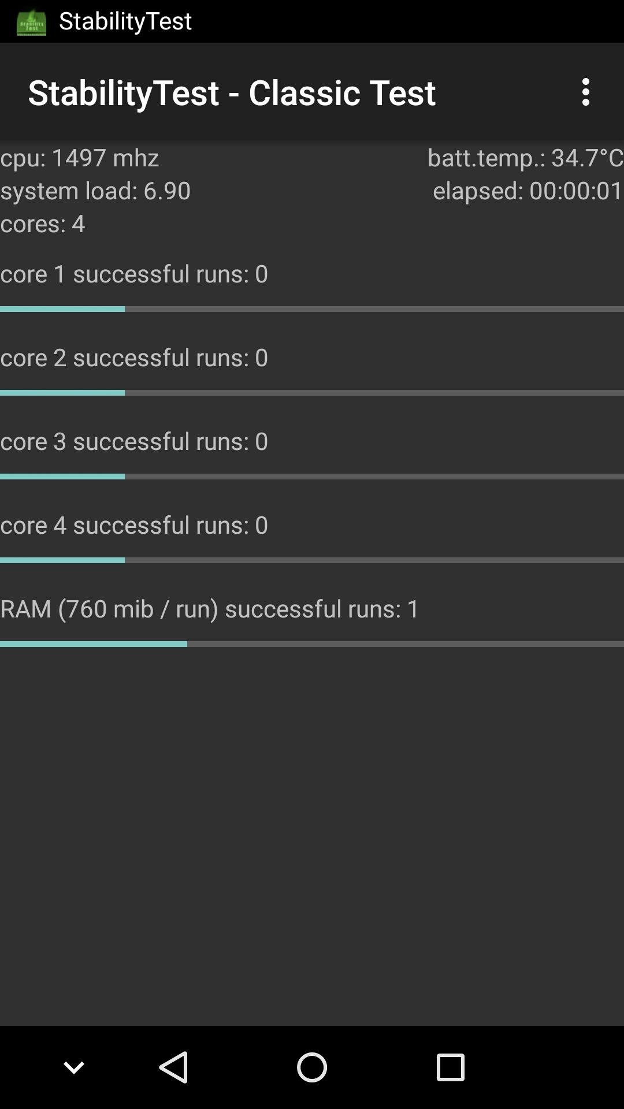Tap RAM successful runs label
624x1109 pixels.
(210, 609)
